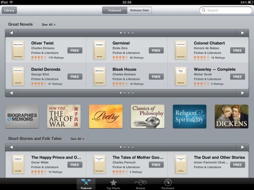Image resolution: width=254 pixels, height=190 pixels.
Task: Download Waverley — Complete for free
Action: (237, 76)
